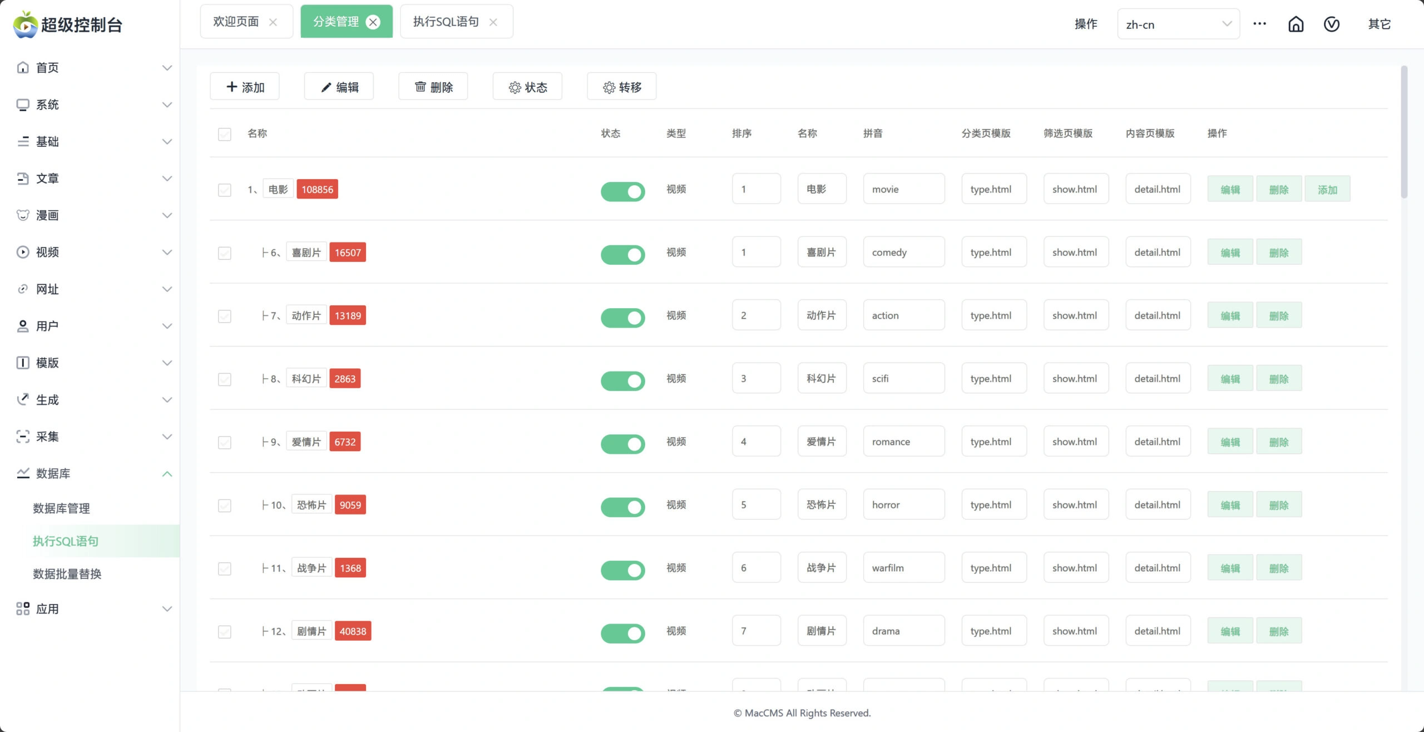Click the circled V icon in header
Image resolution: width=1424 pixels, height=732 pixels.
1331,24
